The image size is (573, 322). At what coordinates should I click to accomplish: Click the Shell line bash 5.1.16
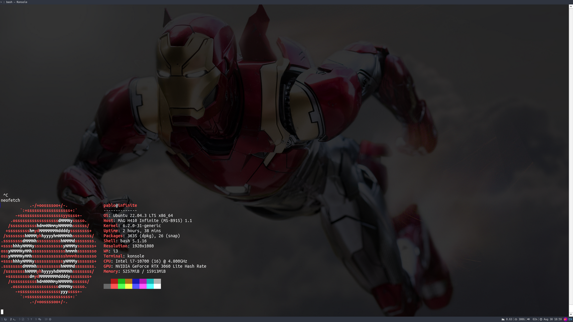125,241
